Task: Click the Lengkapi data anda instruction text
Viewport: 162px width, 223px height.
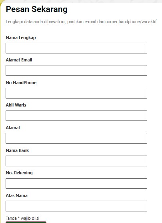Action: pos(81,22)
